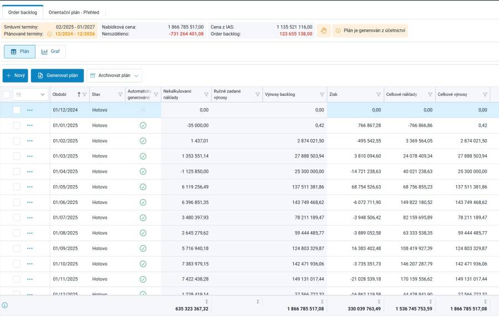Screen dimensions: 499x317
Task: Toggle the select-all checkbox in the table header
Action: [x=6, y=94]
